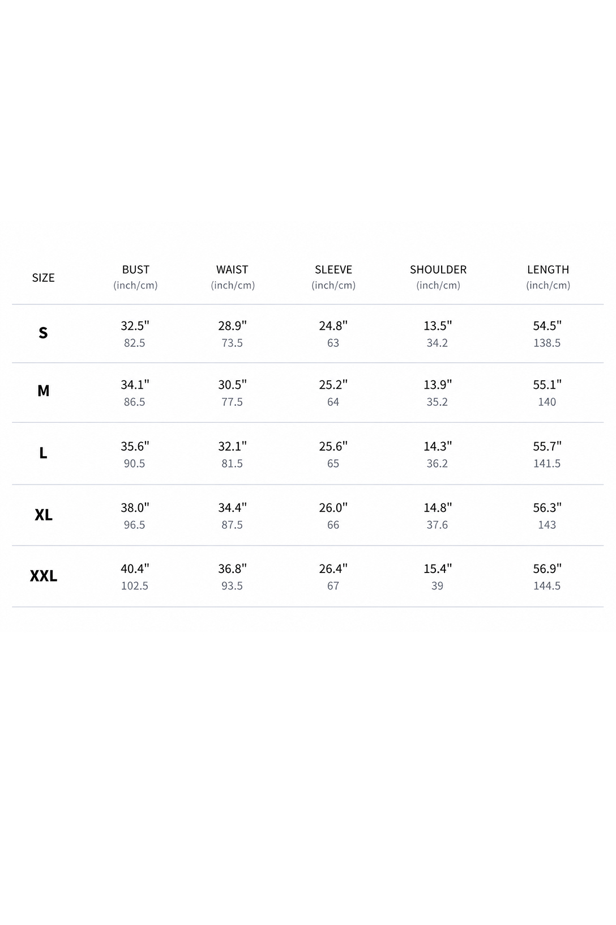616x925 pixels.
Task: Select the SLEEVE column header
Action: 333,270
